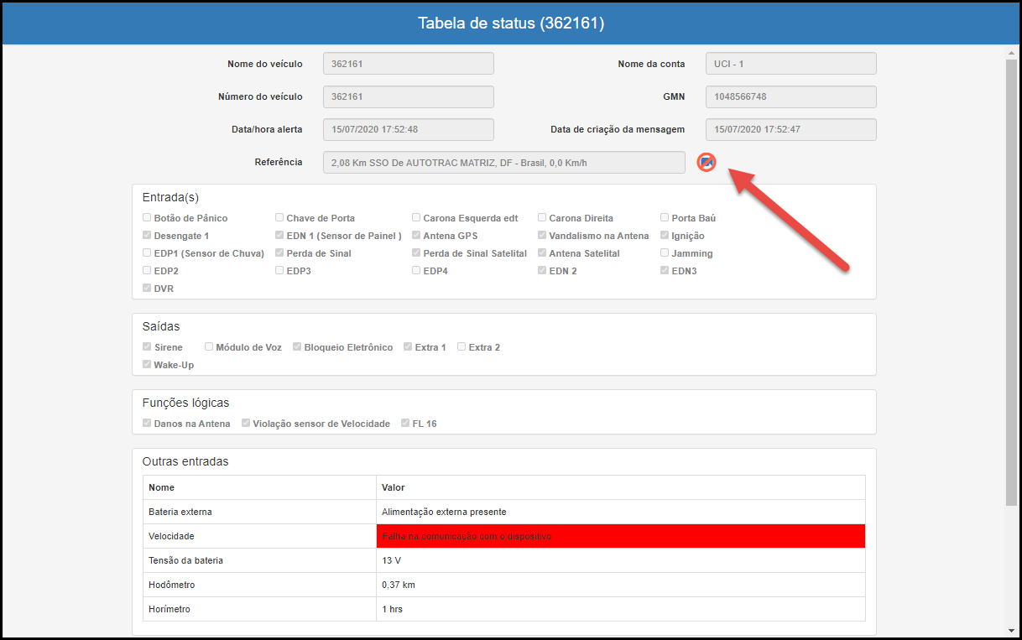Viewport: 1022px width, 640px height.
Task: Toggle Perda de Sinal Satelital checkbox
Action: 416,253
